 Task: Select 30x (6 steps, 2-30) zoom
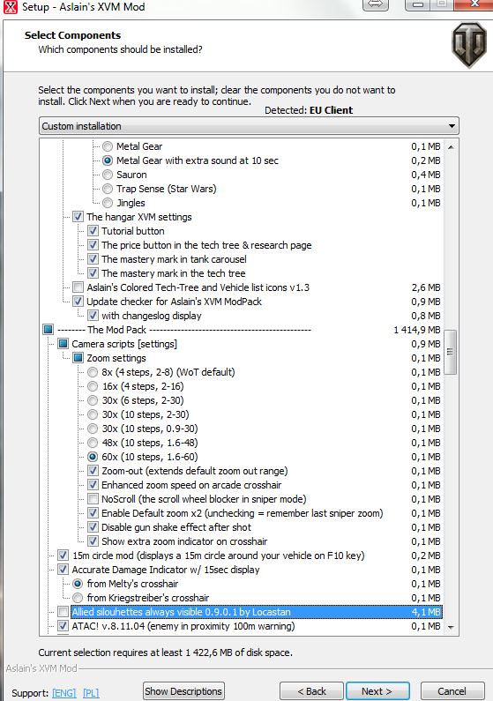pyautogui.click(x=93, y=400)
